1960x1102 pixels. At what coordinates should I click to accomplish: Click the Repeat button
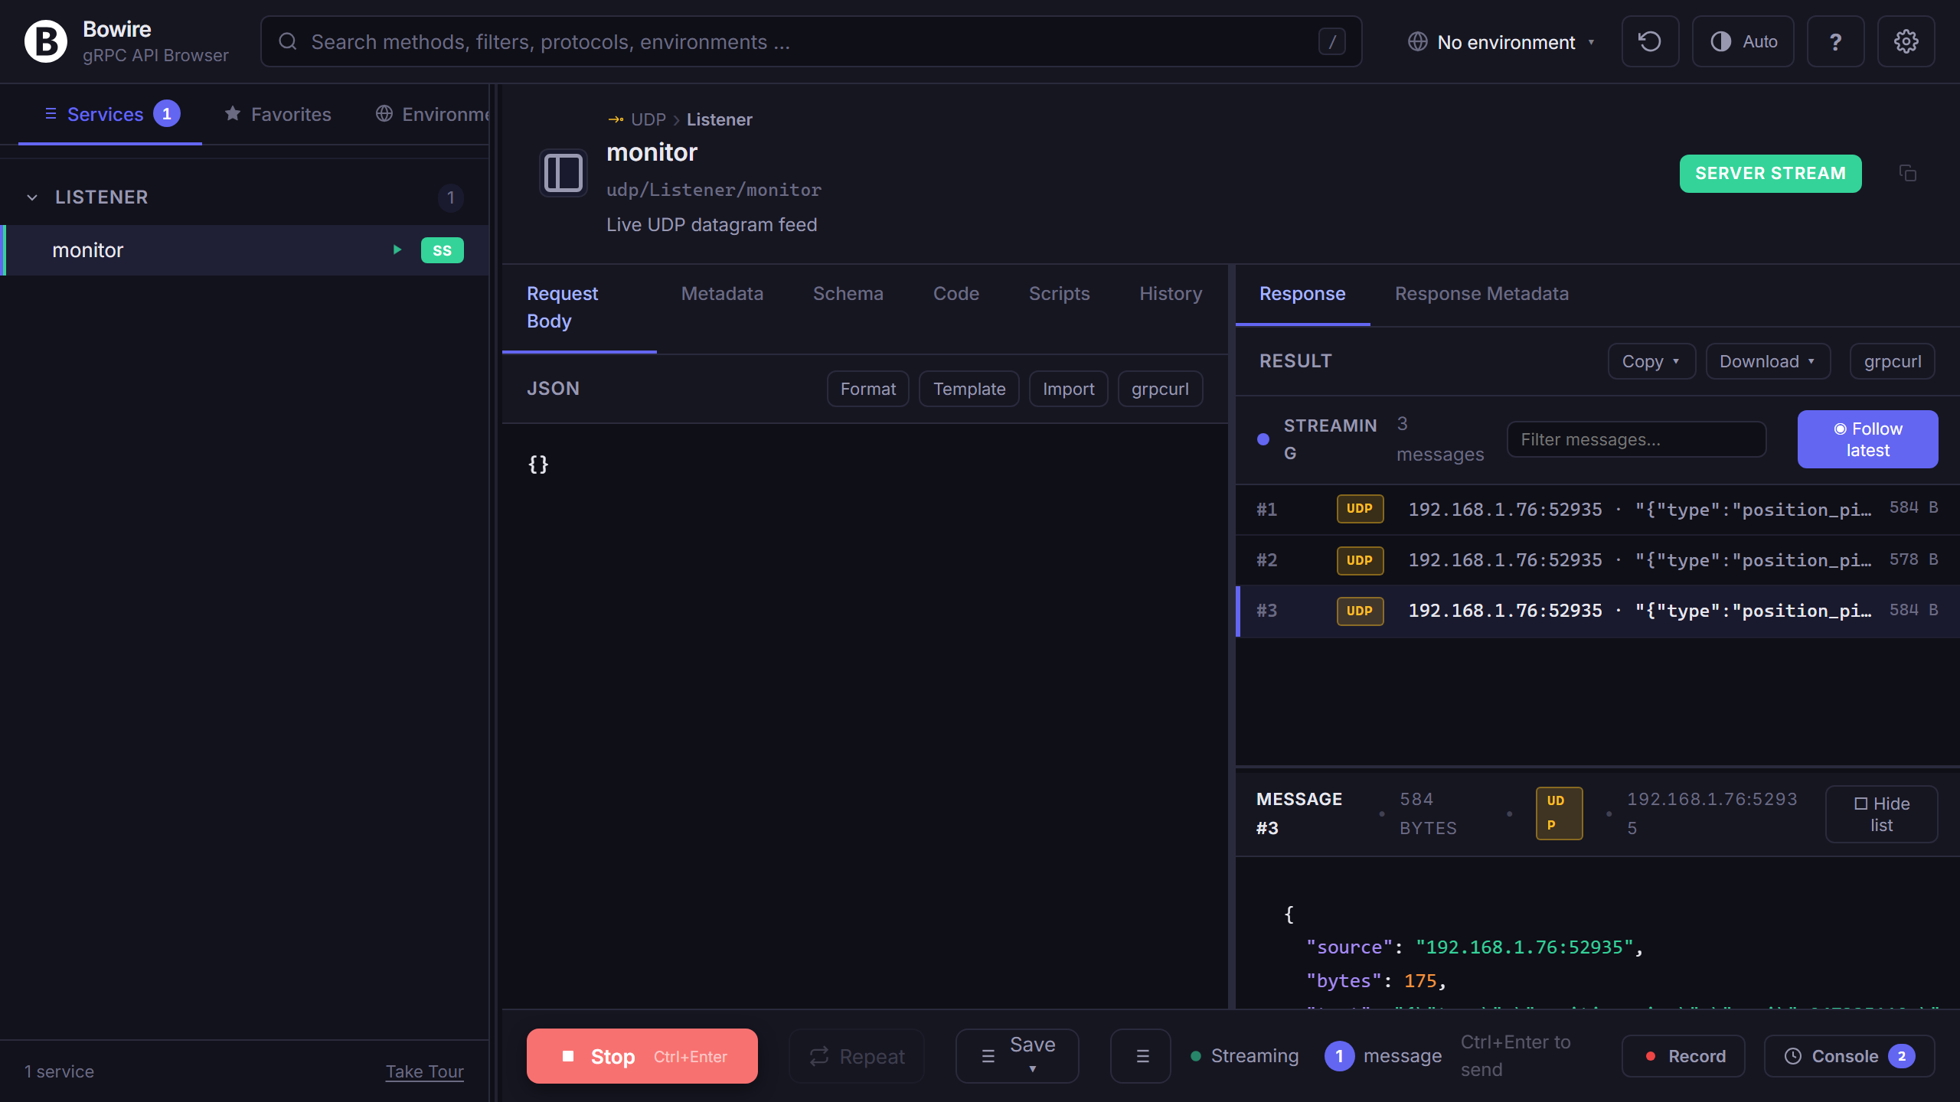tap(857, 1056)
